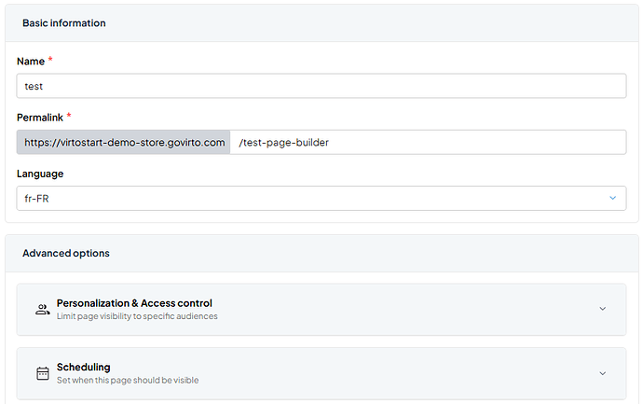
Task: Click the virtostart-demo-store domain prefix
Action: [x=124, y=142]
